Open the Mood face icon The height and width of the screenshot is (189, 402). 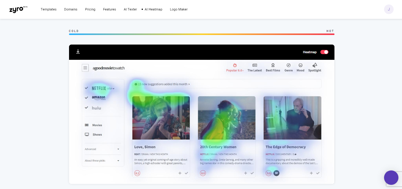coord(300,65)
